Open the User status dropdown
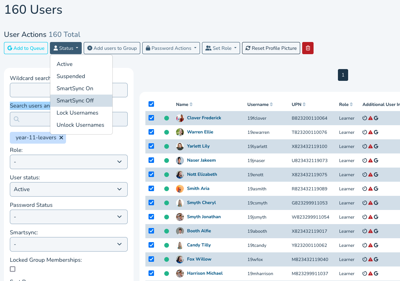 69,189
